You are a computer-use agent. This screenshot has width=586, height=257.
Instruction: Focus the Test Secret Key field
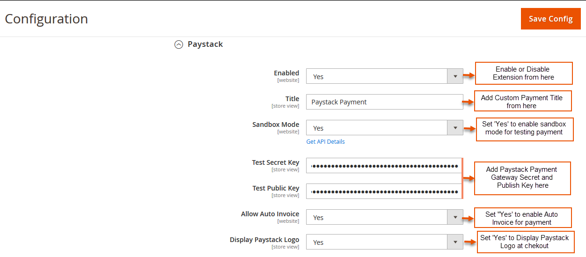coord(384,166)
